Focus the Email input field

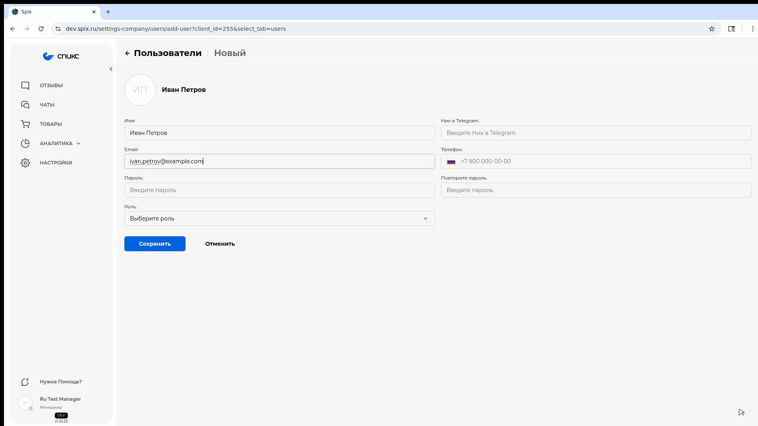click(280, 161)
